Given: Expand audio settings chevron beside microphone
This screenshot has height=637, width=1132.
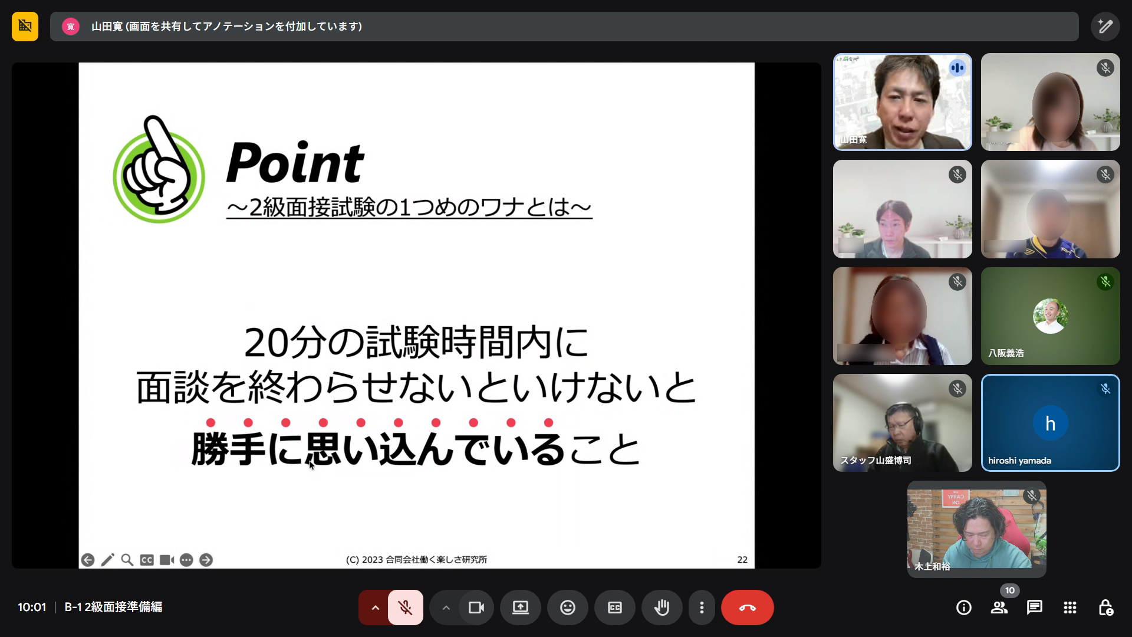Looking at the screenshot, I should click(374, 608).
